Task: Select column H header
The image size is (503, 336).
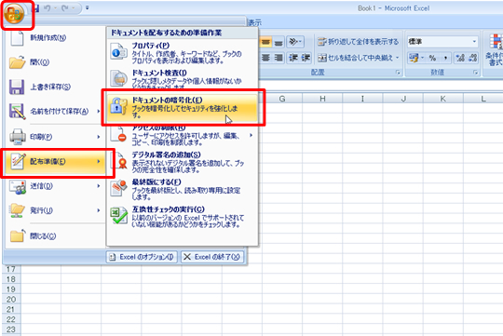Action: (x=322, y=99)
